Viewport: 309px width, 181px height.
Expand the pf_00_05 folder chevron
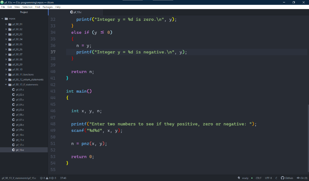pyautogui.click(x=6, y=44)
